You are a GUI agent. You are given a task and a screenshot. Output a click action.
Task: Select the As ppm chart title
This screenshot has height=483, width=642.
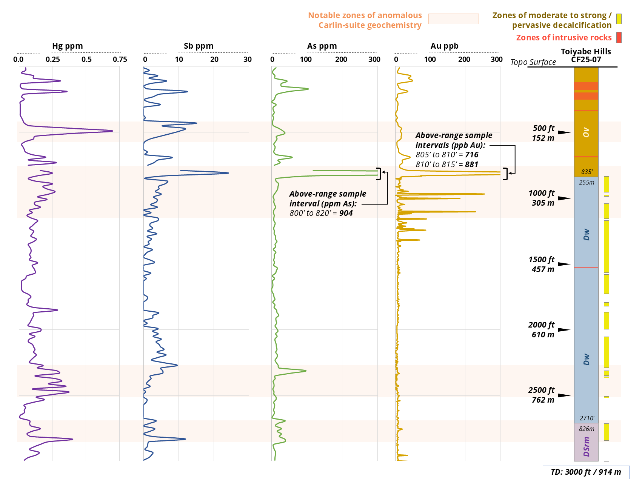coord(322,46)
